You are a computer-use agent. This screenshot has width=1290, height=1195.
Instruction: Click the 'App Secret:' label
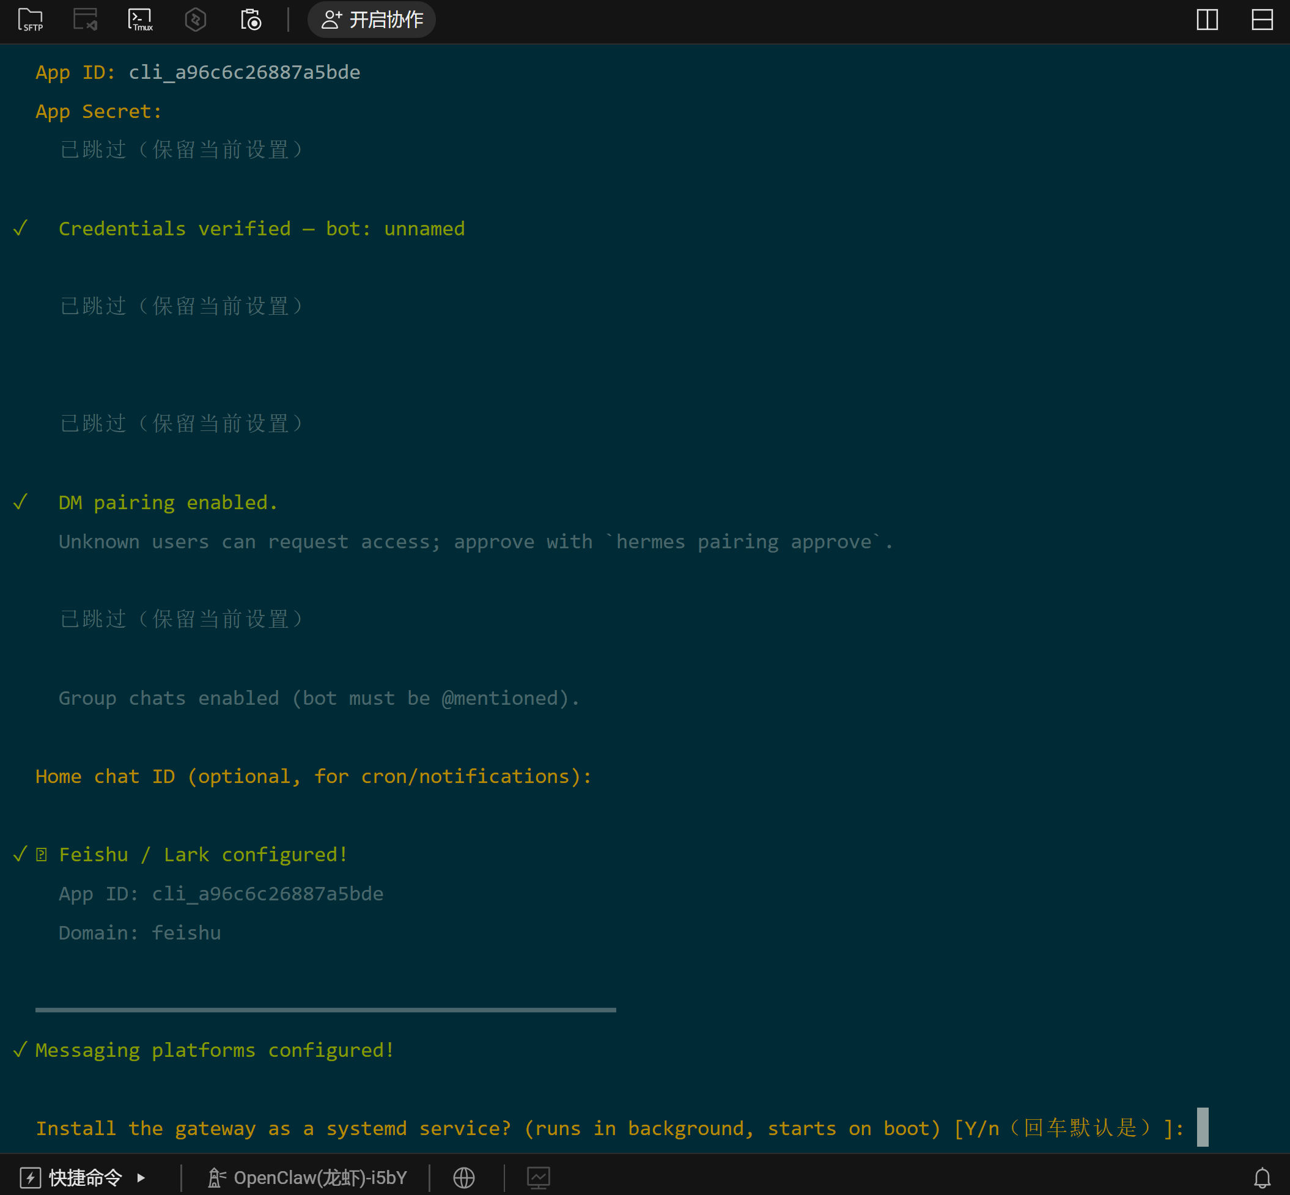(98, 111)
